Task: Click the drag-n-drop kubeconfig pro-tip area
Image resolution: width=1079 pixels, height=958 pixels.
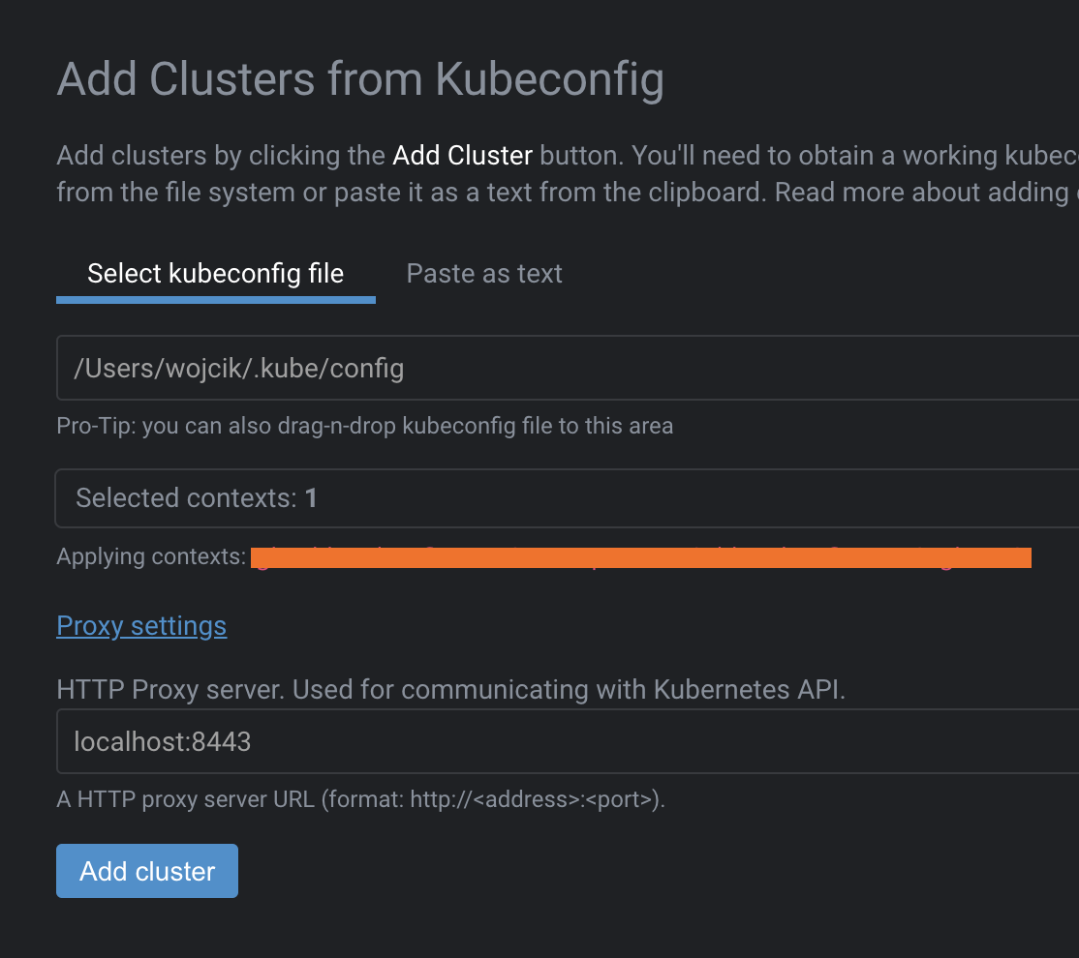Action: [364, 425]
